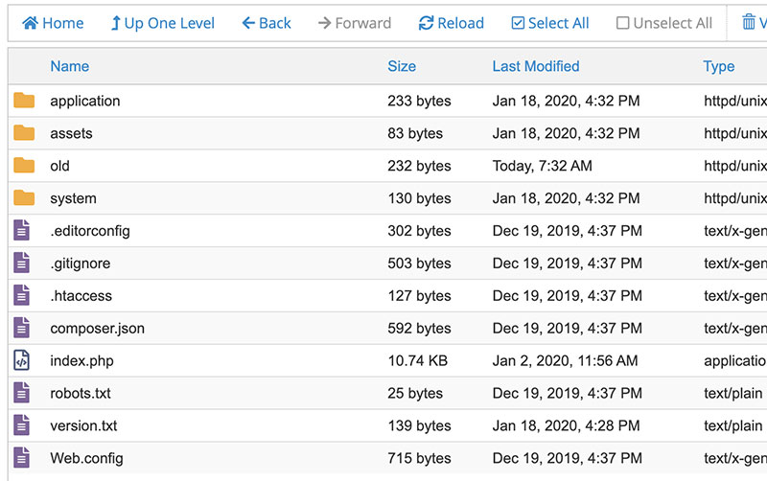Click the application folder icon
This screenshot has height=481, width=767.
coord(24,101)
